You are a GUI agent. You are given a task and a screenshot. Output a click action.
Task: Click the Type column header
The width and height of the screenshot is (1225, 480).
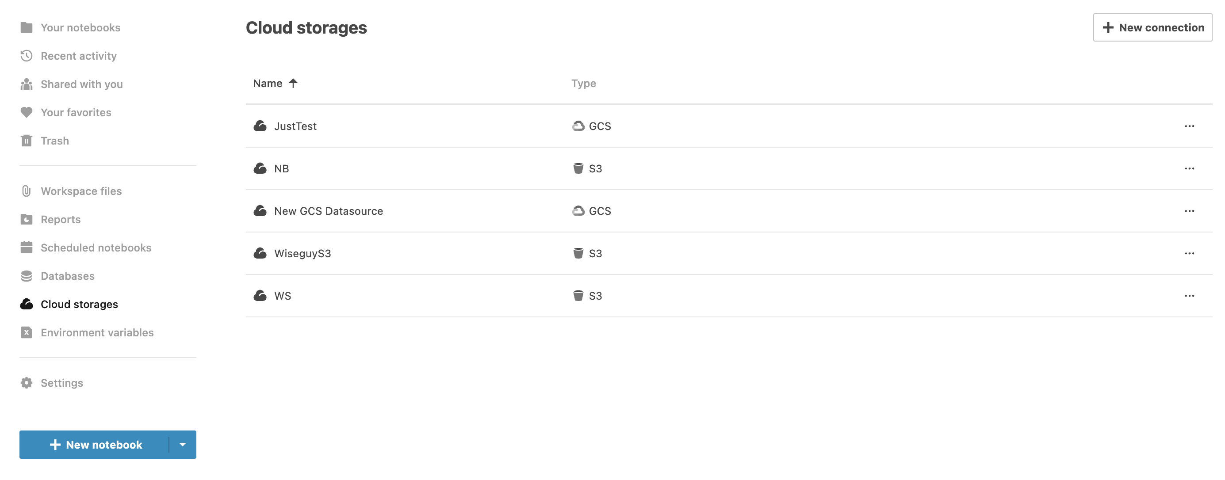click(x=583, y=83)
